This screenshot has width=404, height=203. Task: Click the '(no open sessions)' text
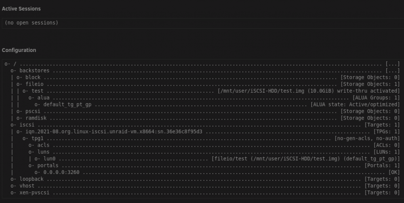(x=32, y=23)
